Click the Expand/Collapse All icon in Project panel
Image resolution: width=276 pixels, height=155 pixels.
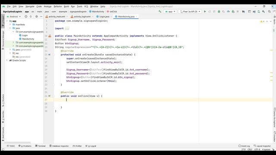31,16
